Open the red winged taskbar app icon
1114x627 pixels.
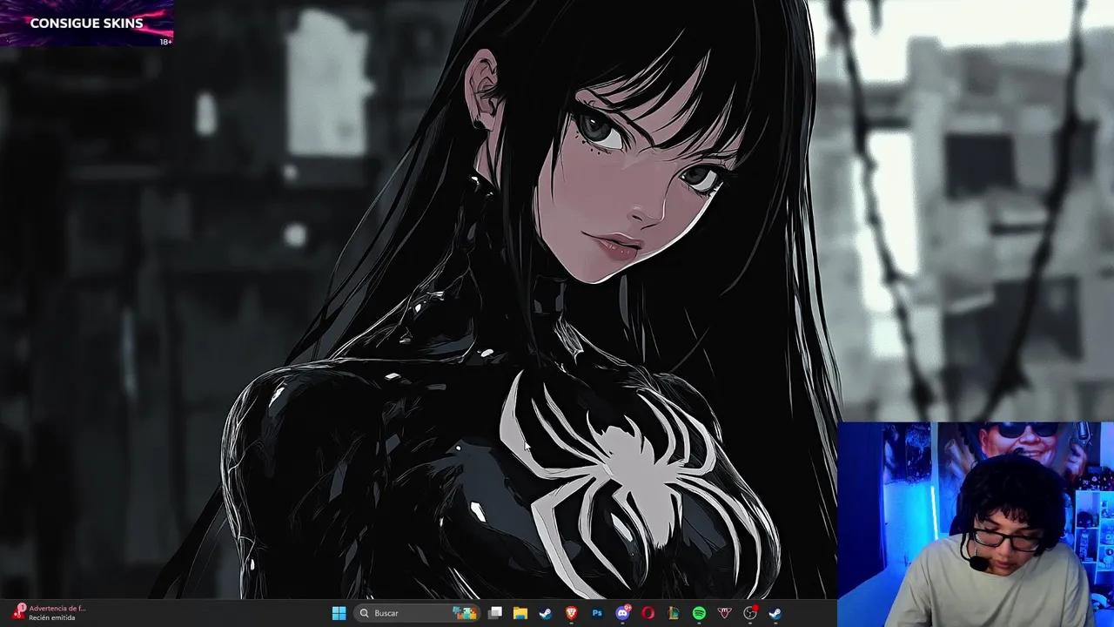click(724, 613)
